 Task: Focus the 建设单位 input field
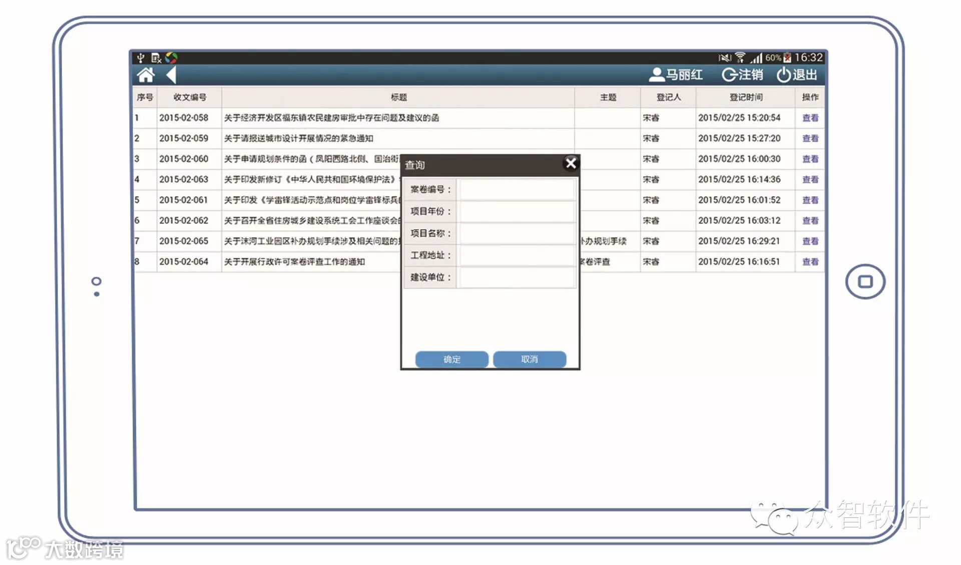point(517,278)
